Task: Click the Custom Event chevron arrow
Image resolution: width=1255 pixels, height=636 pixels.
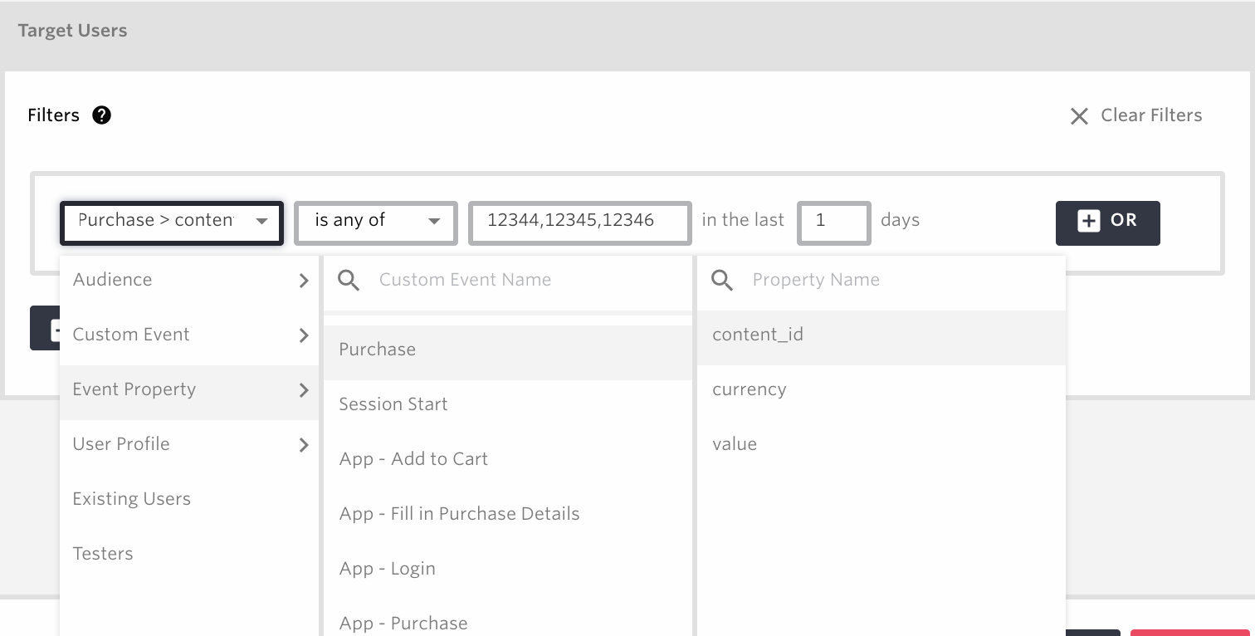Action: pyautogui.click(x=304, y=335)
